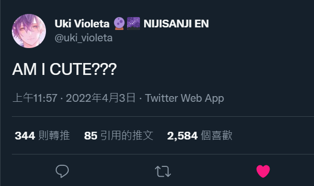The image size is (314, 186).
Task: Click the reply speech bubble icon
Action: pos(62,171)
